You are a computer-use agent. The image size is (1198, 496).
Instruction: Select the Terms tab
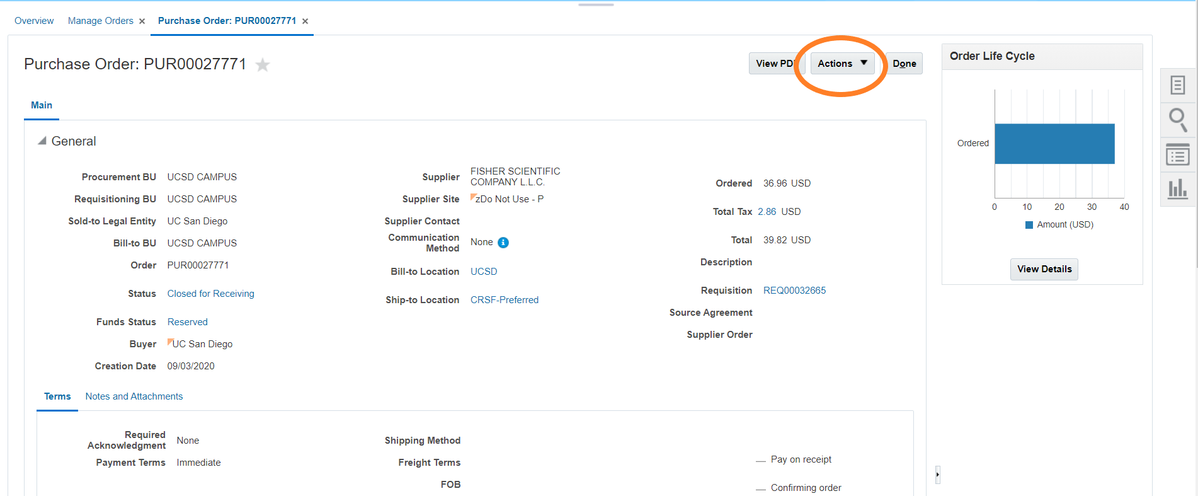point(57,396)
